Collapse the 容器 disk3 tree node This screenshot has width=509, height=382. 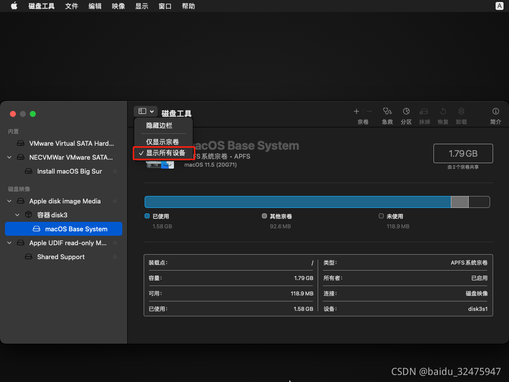[18, 215]
